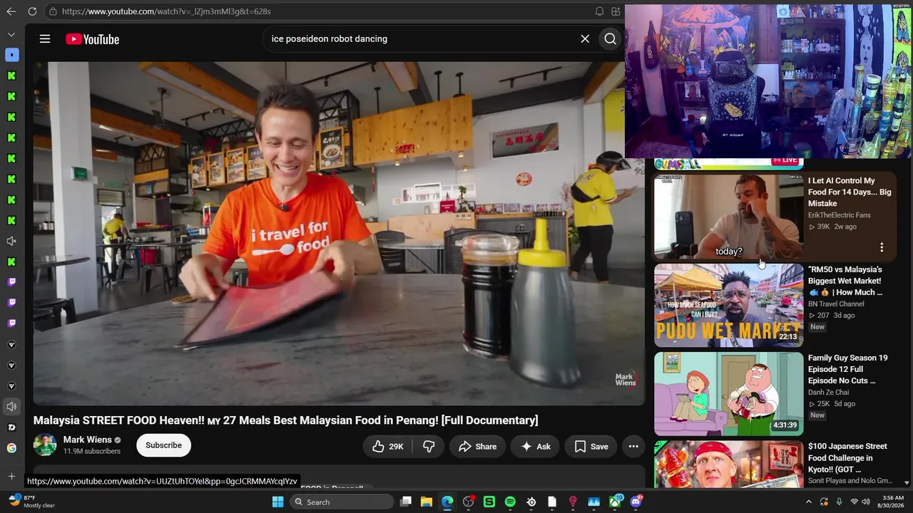
Task: Click the page scrollbar down arrow
Action: (x=907, y=482)
